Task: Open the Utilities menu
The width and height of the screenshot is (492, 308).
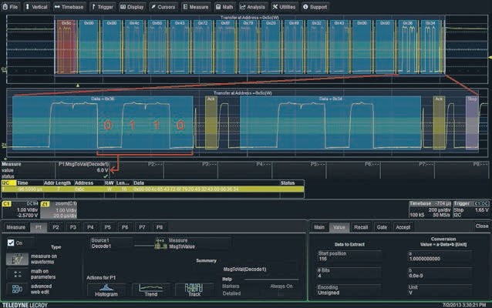Action: pos(284,7)
